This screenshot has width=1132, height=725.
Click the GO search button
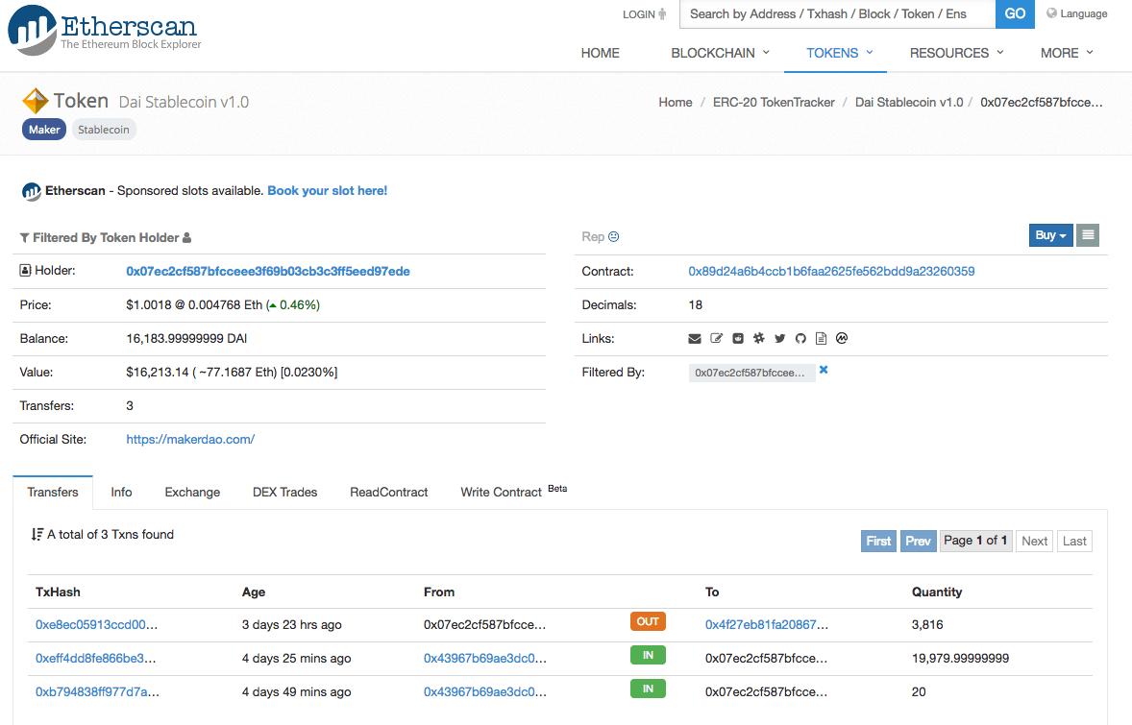click(x=1015, y=13)
